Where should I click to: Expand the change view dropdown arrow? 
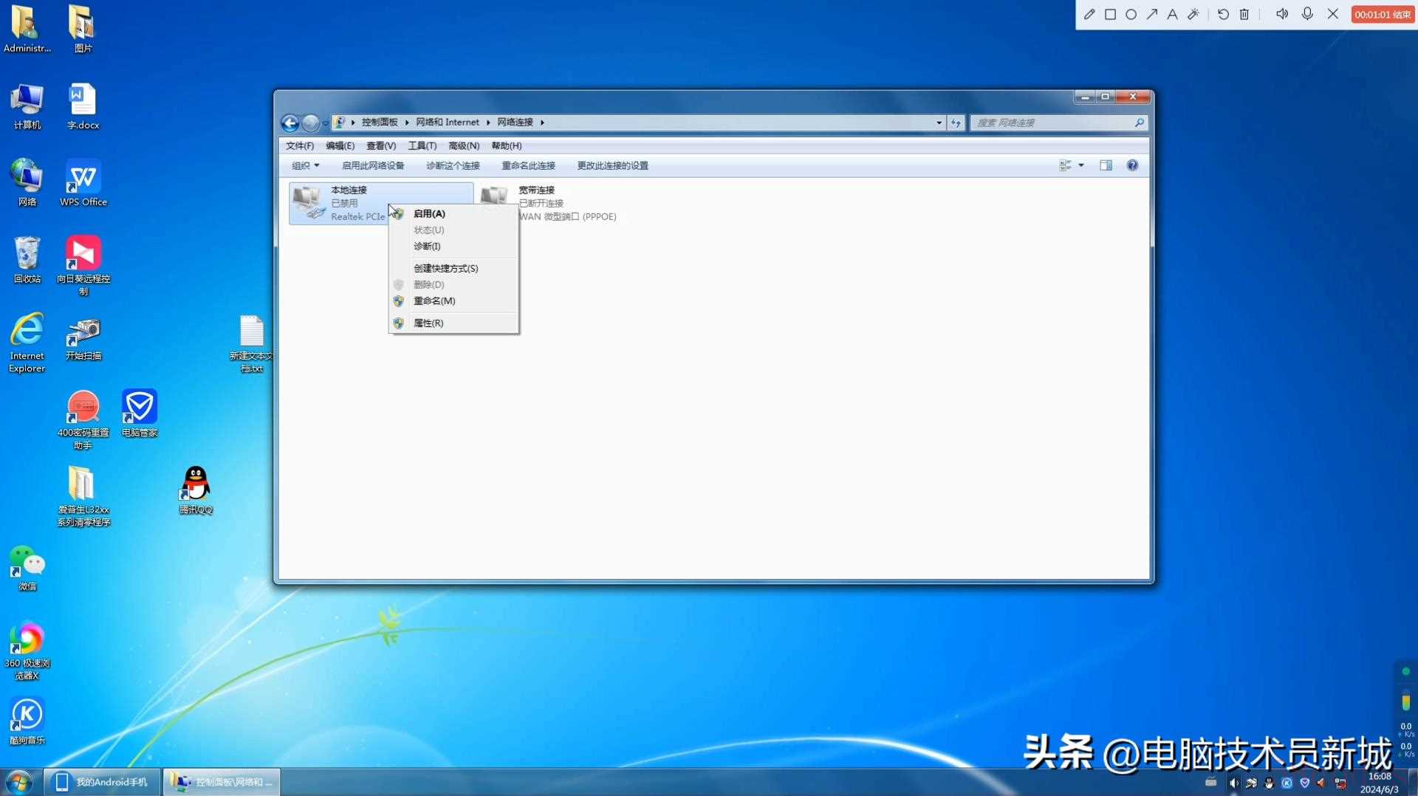[x=1081, y=165]
